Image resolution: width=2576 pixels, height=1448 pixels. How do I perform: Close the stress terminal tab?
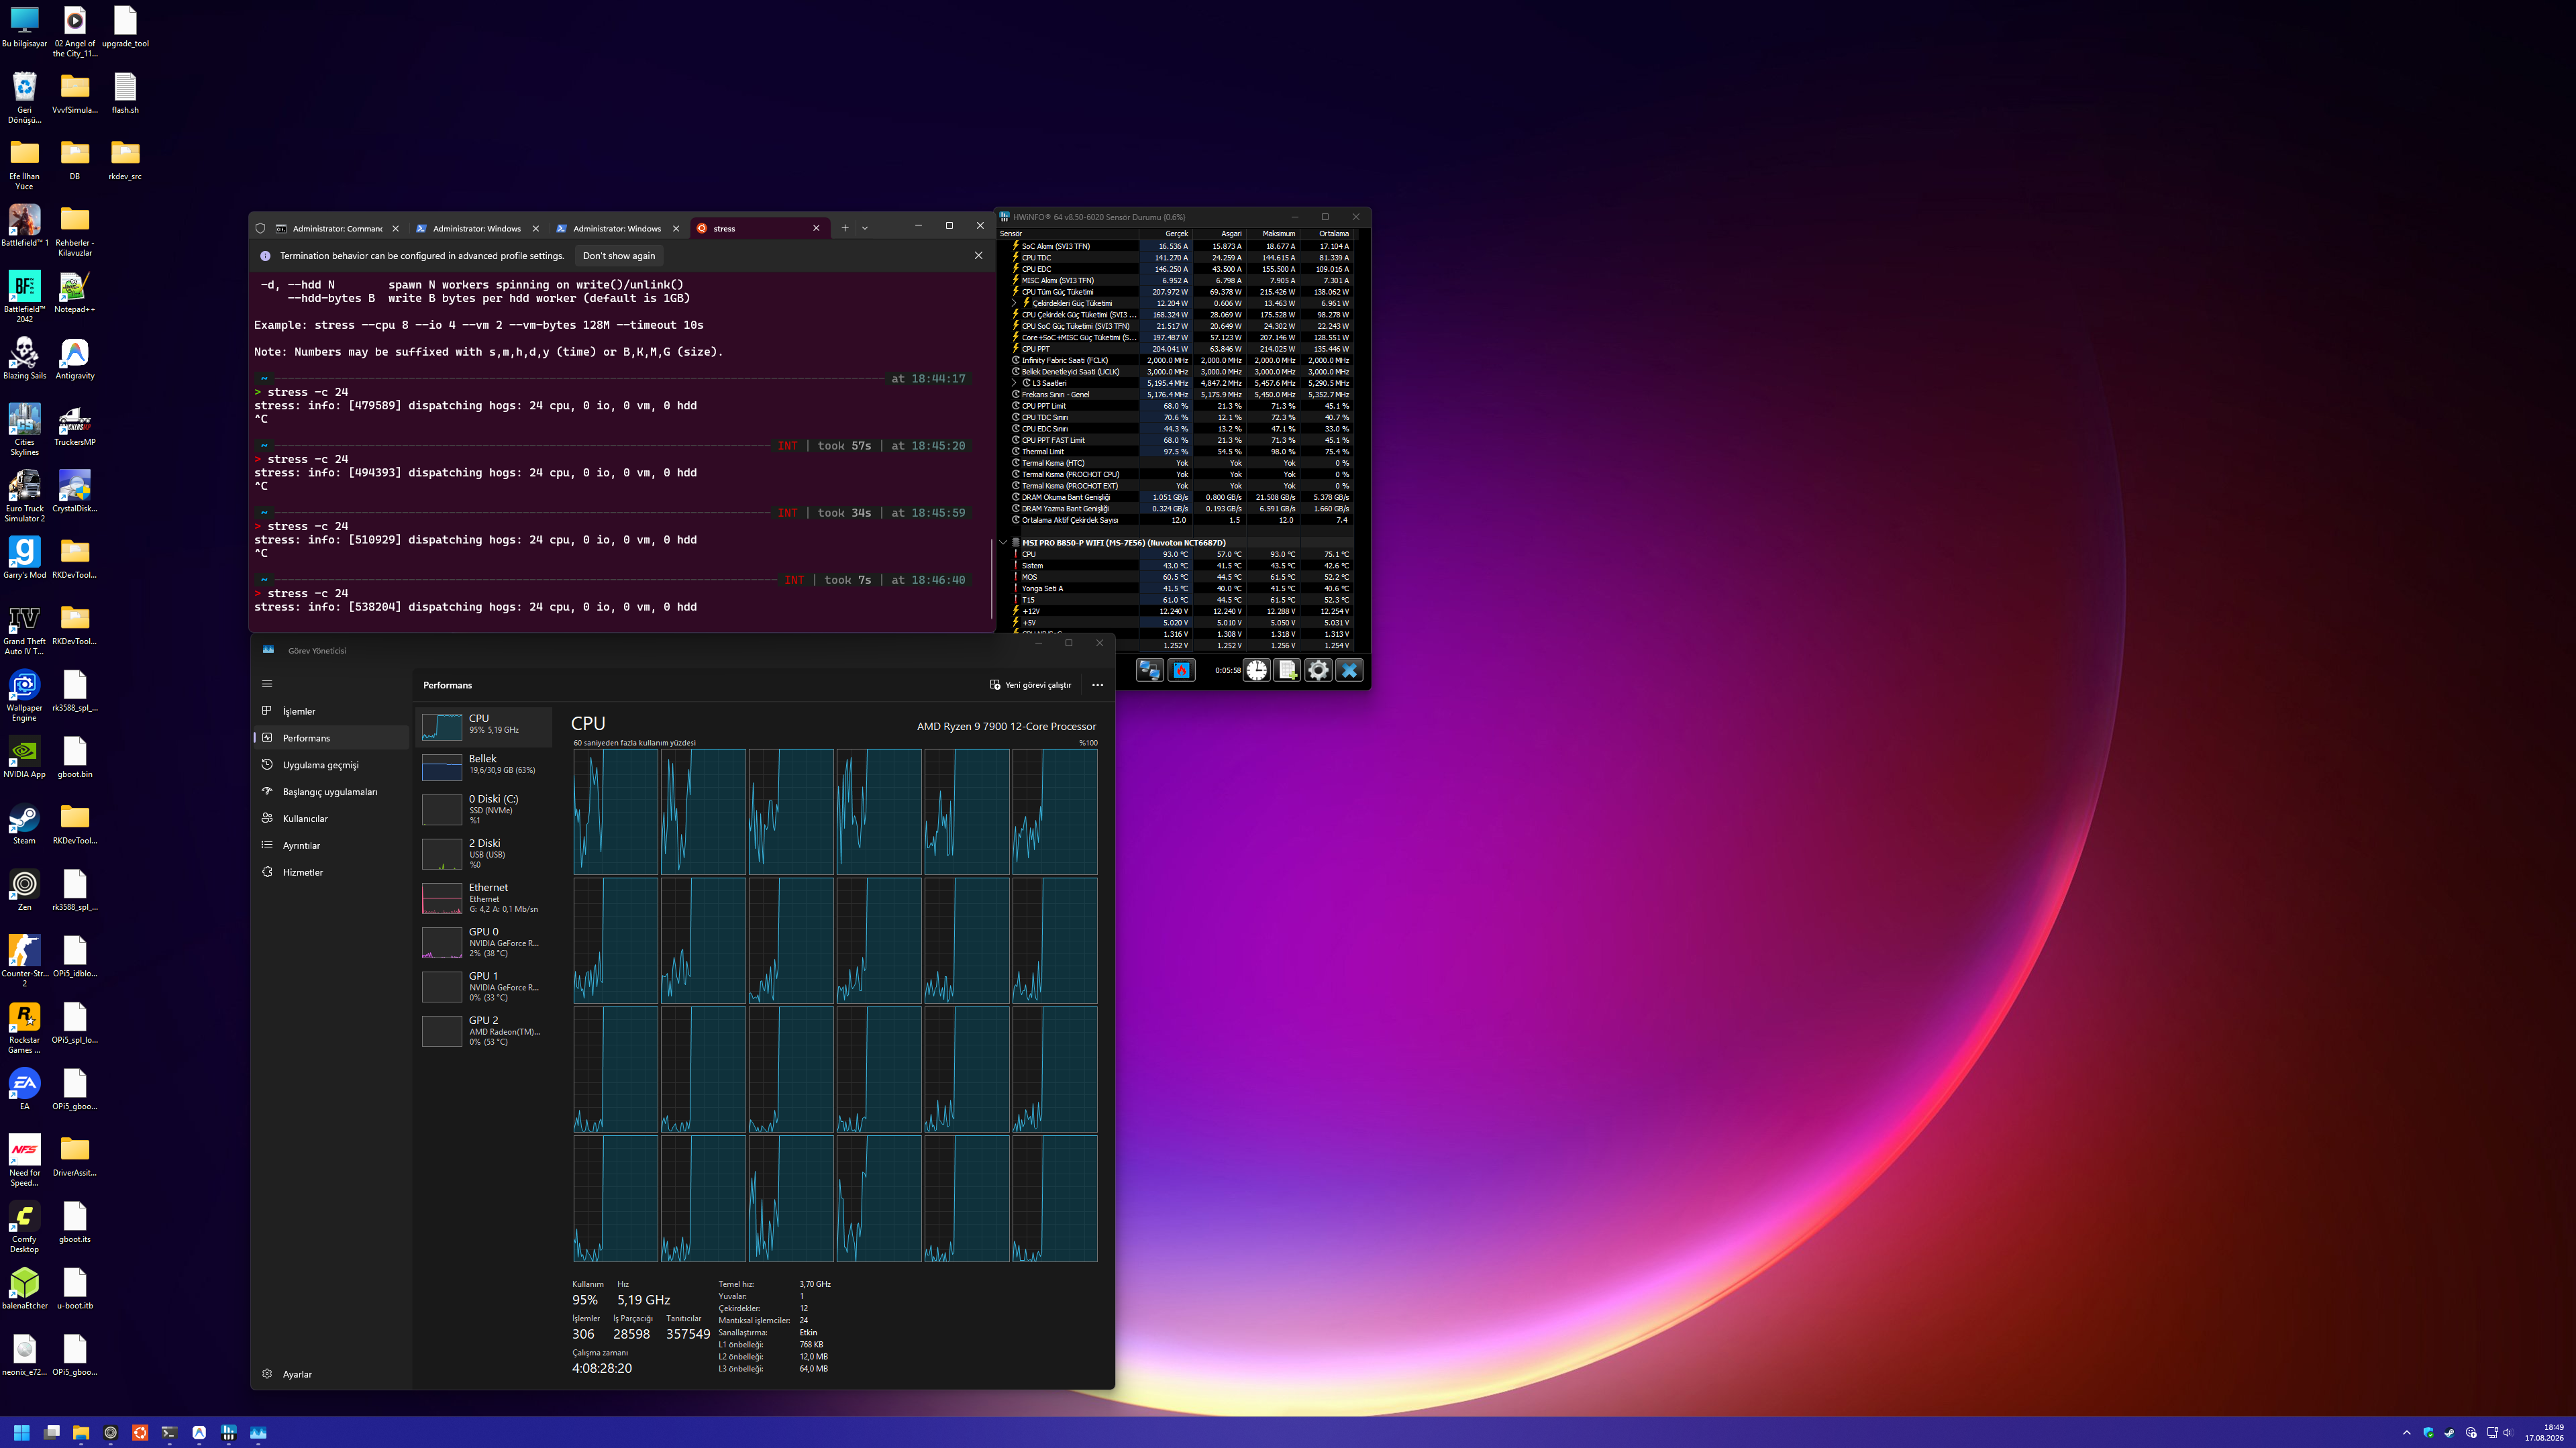coord(816,228)
